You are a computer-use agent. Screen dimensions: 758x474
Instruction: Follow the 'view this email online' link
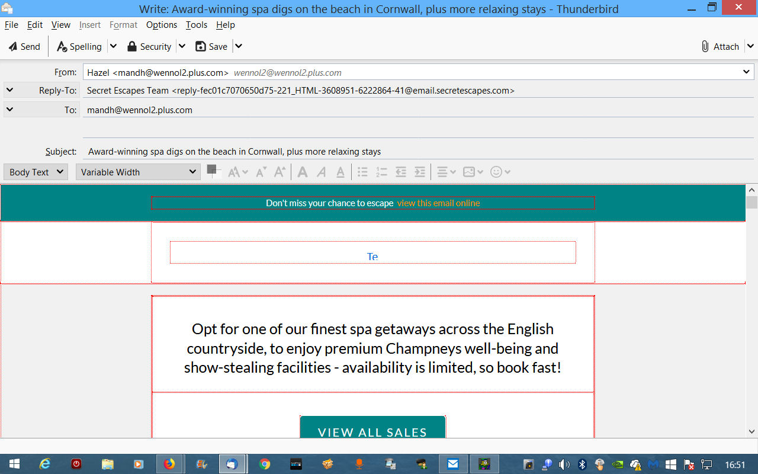(438, 203)
